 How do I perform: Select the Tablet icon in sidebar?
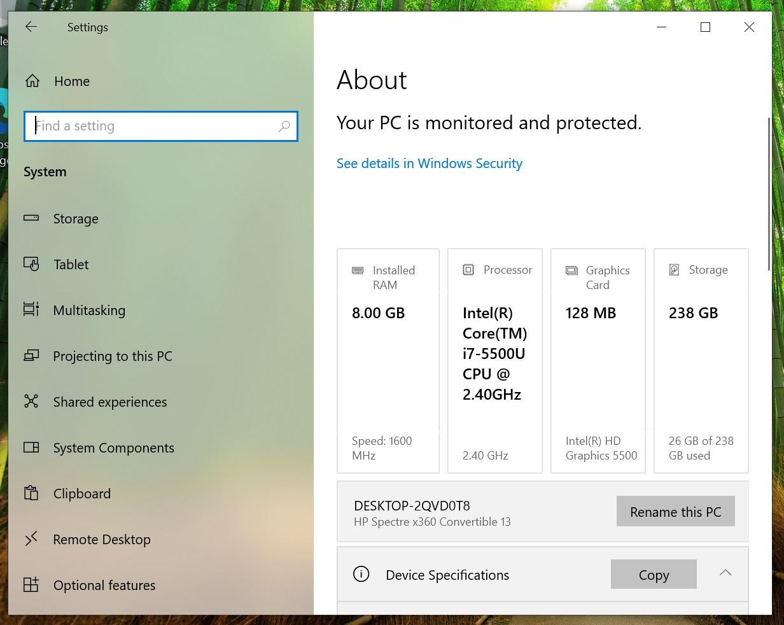pyautogui.click(x=31, y=264)
